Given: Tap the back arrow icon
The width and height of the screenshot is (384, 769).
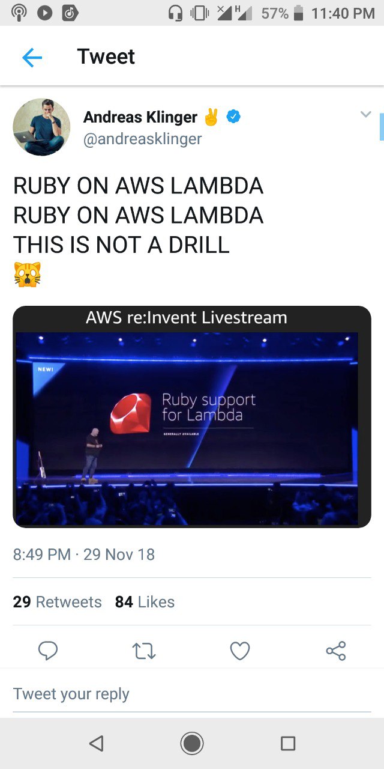Looking at the screenshot, I should click(32, 57).
